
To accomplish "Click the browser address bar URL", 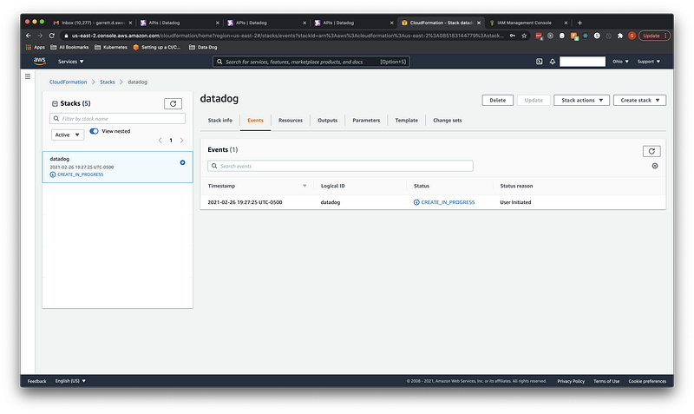I will pyautogui.click(x=288, y=36).
